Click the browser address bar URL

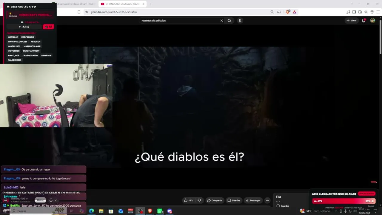click(114, 12)
